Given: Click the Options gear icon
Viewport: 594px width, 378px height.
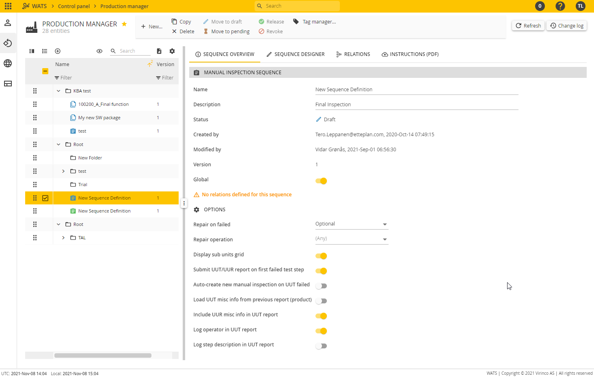Looking at the screenshot, I should (197, 210).
